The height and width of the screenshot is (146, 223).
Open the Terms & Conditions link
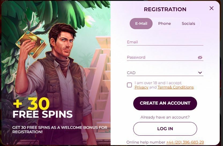pyautogui.click(x=176, y=87)
